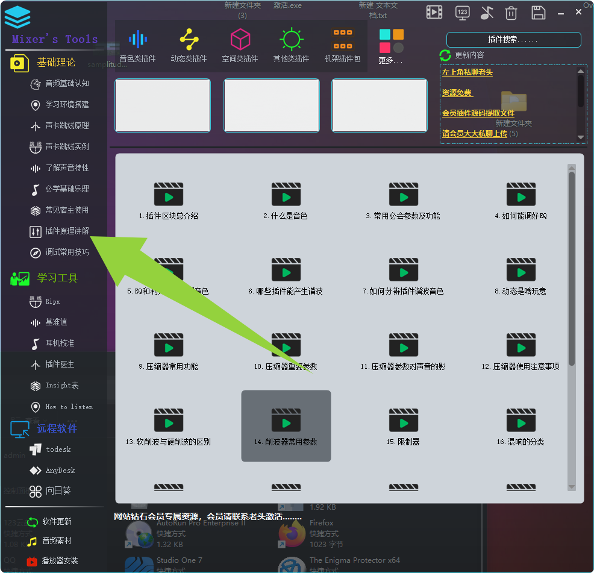Open 音频基础认知 in sidebar
Viewport: 594px width, 573px height.
(60, 84)
